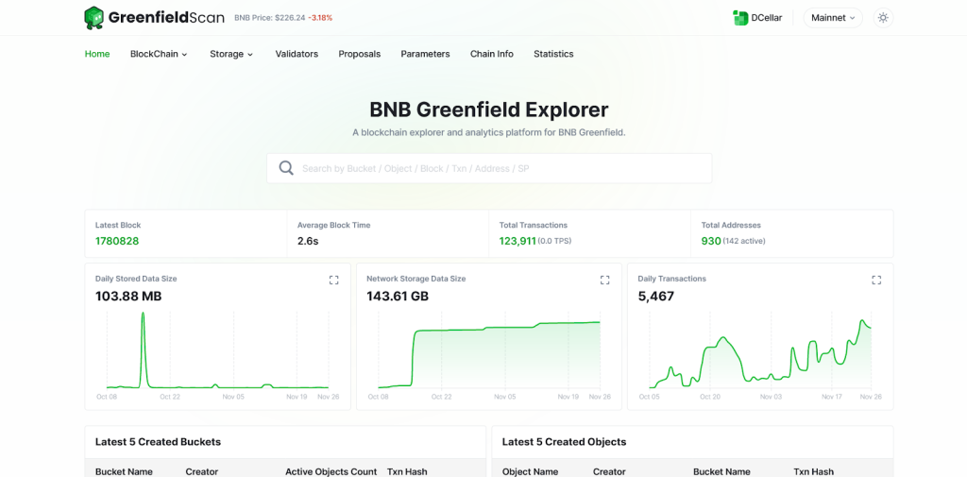Image resolution: width=967 pixels, height=477 pixels.
Task: Open the Mainnet network dropdown
Action: (x=833, y=18)
